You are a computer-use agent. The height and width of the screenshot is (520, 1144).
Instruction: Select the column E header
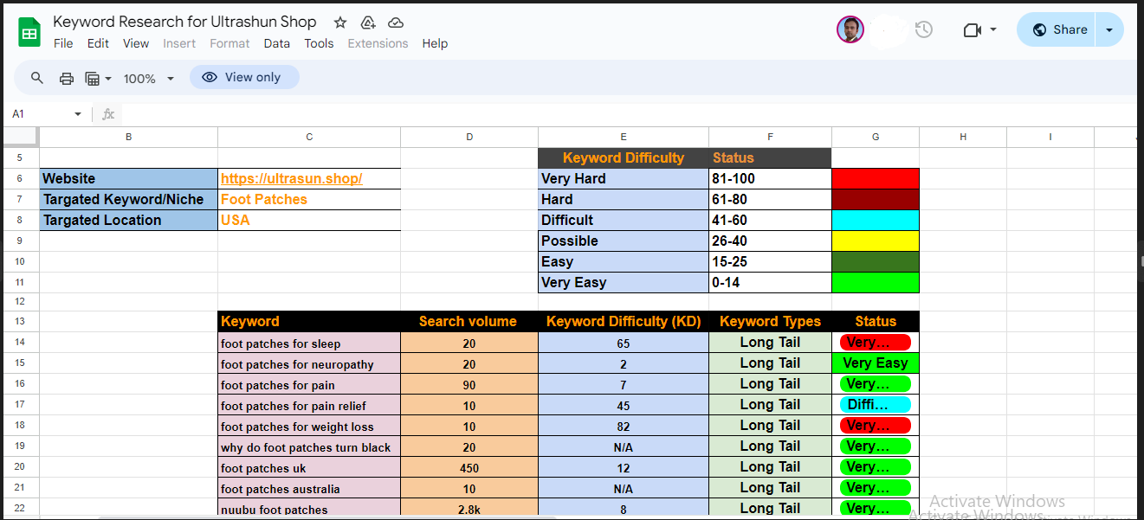[x=624, y=137]
